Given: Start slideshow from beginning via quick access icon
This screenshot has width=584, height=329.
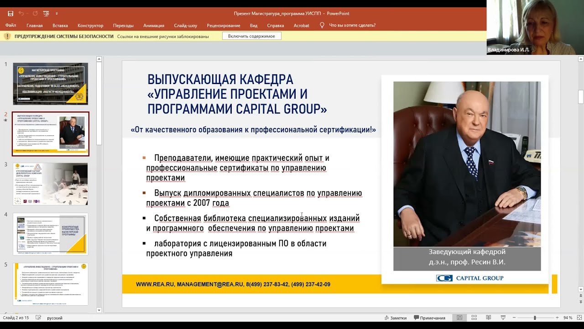Looking at the screenshot, I should click(46, 14).
